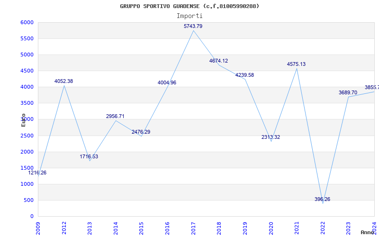Click the 2956.71 value label
379x237 pixels.
tap(115, 116)
